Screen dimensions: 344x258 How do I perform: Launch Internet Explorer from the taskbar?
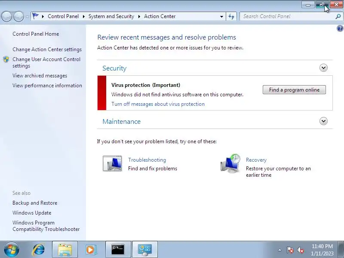click(38, 250)
